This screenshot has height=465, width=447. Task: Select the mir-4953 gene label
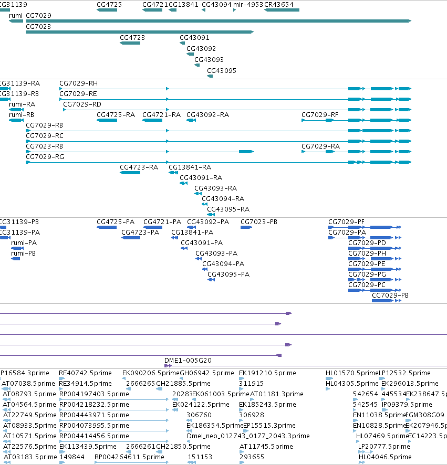coord(248,4)
